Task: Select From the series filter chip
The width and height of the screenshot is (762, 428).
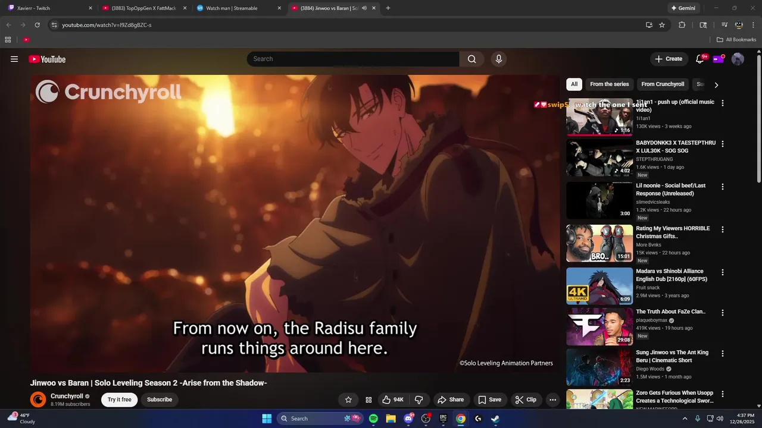Action: pos(609,84)
